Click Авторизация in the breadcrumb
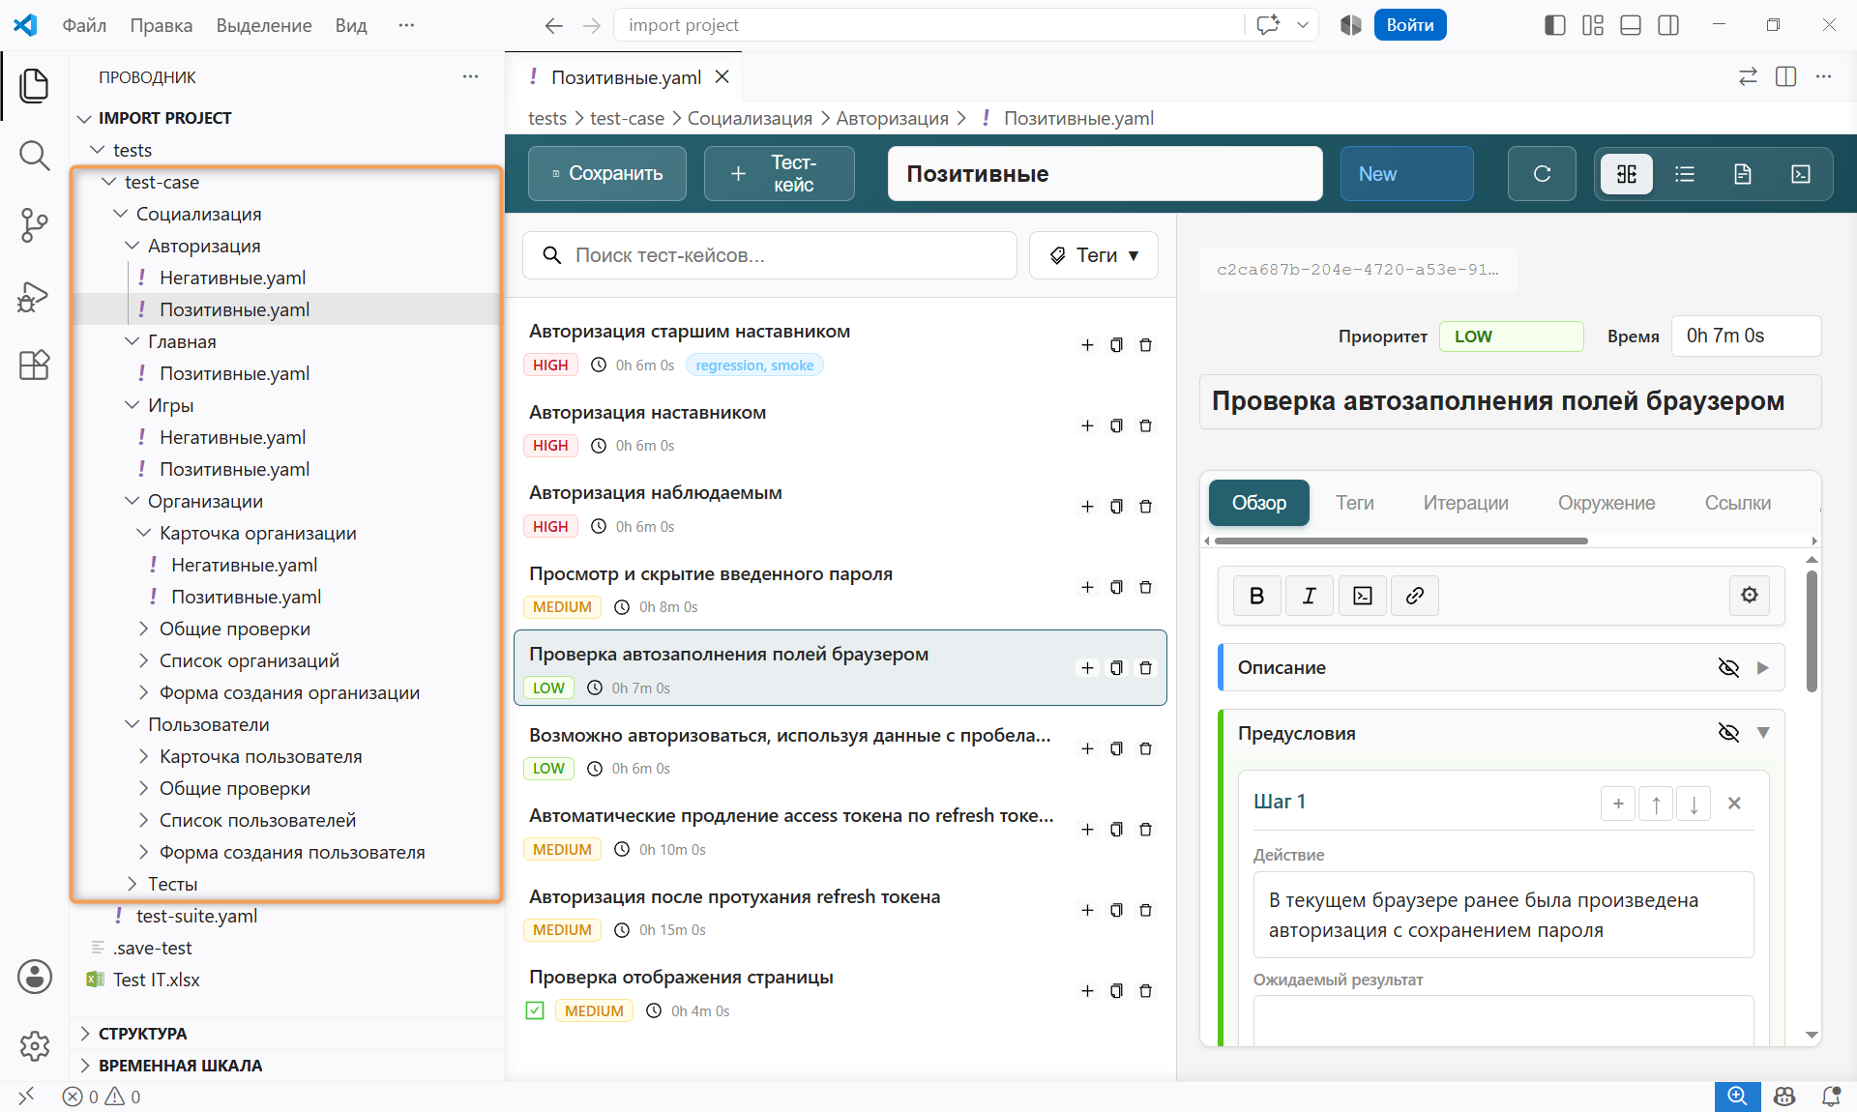1857x1112 pixels. pyautogui.click(x=892, y=118)
